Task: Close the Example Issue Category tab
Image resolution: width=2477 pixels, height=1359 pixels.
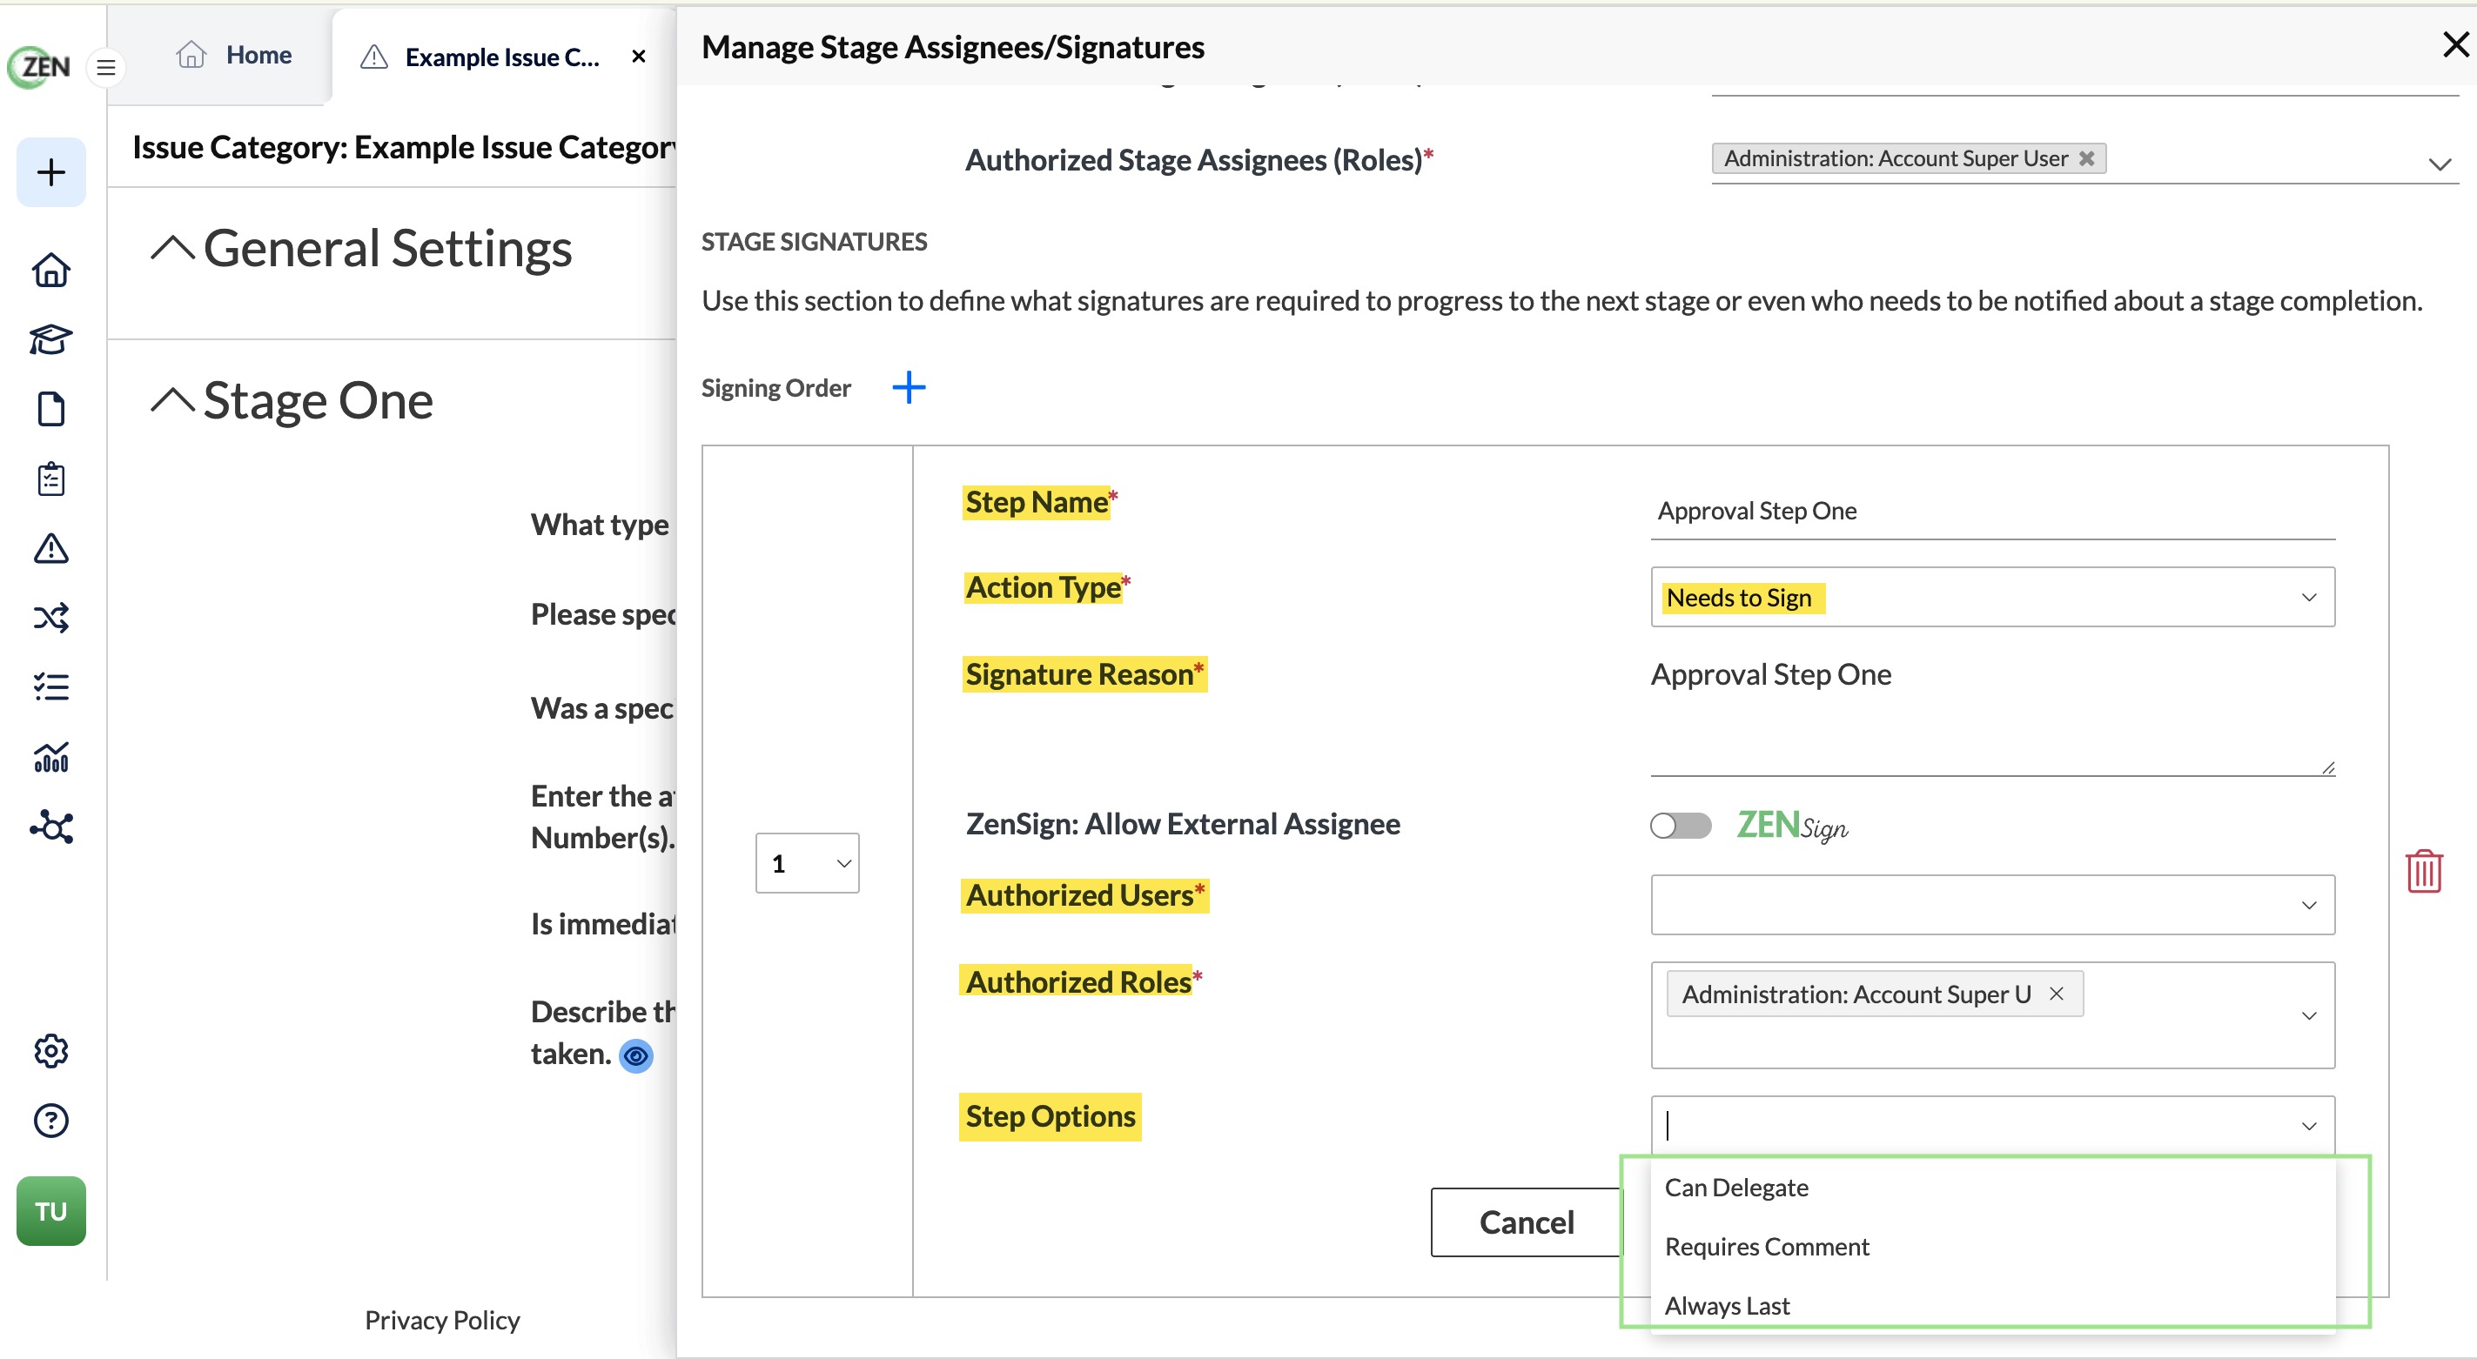Action: click(639, 57)
